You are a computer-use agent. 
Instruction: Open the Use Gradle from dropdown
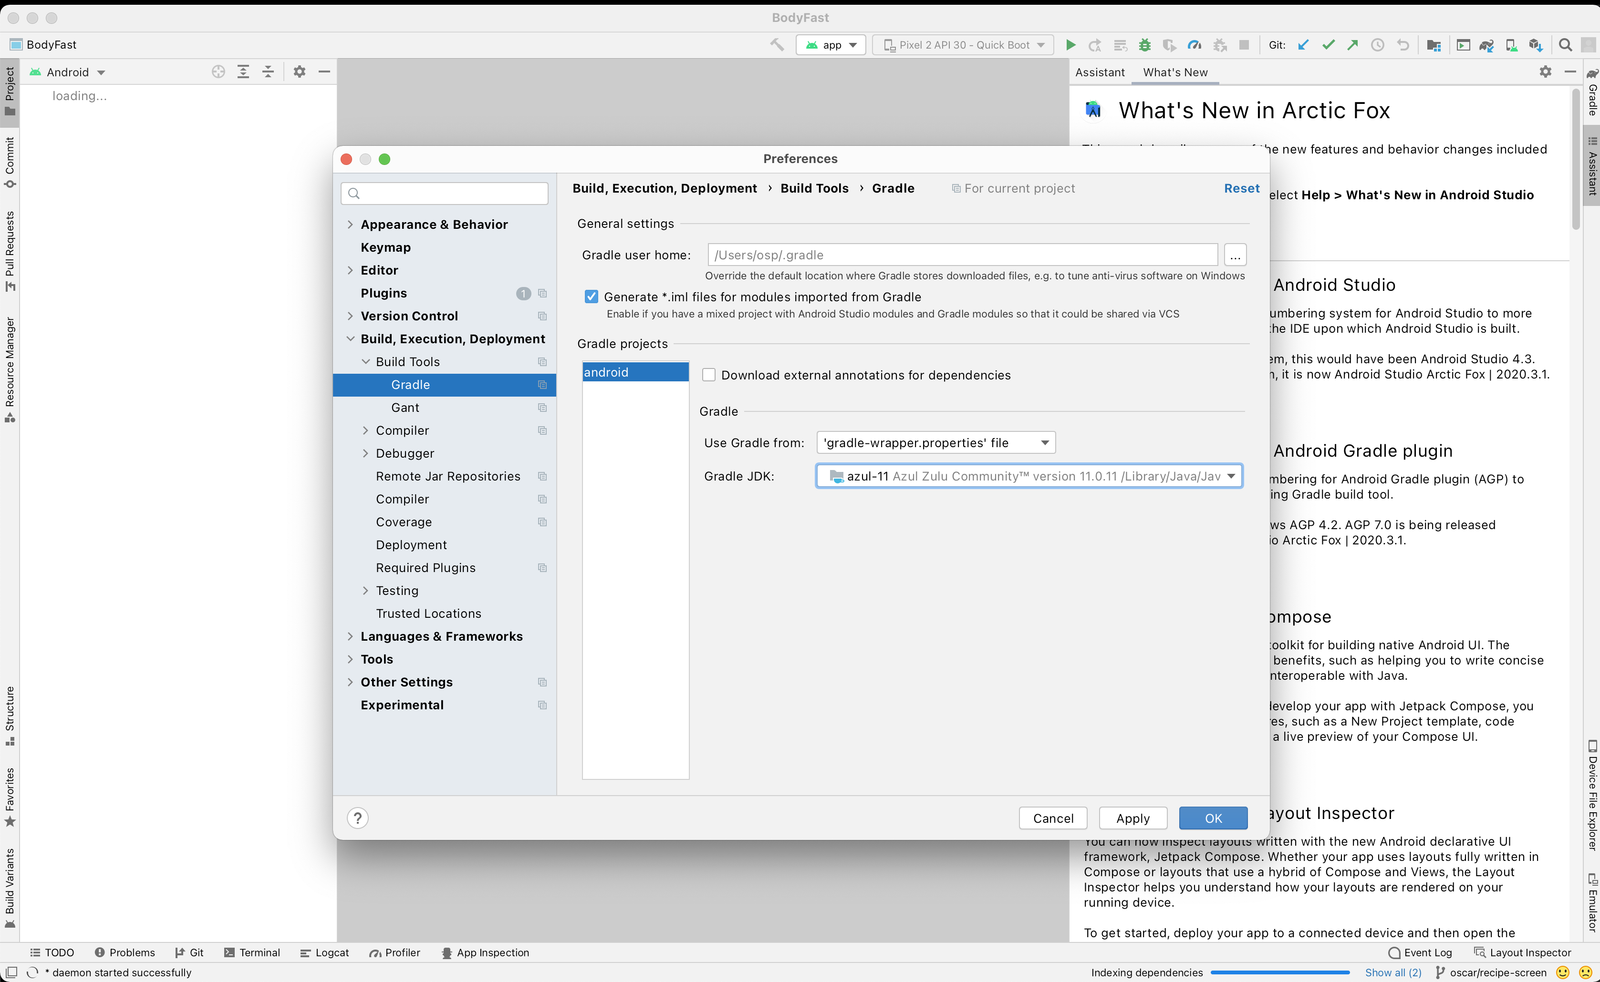click(x=936, y=442)
